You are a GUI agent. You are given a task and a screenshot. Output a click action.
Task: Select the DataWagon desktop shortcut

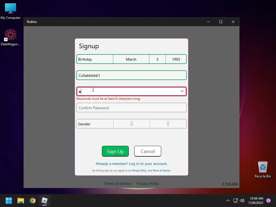point(11,37)
